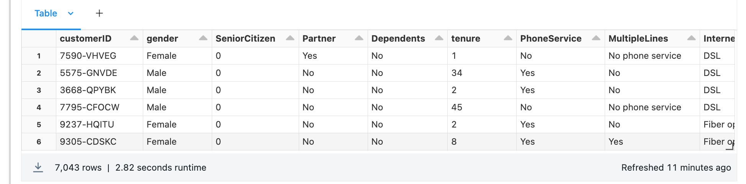
Task: Sort by gender column arrow
Action: [x=203, y=38]
